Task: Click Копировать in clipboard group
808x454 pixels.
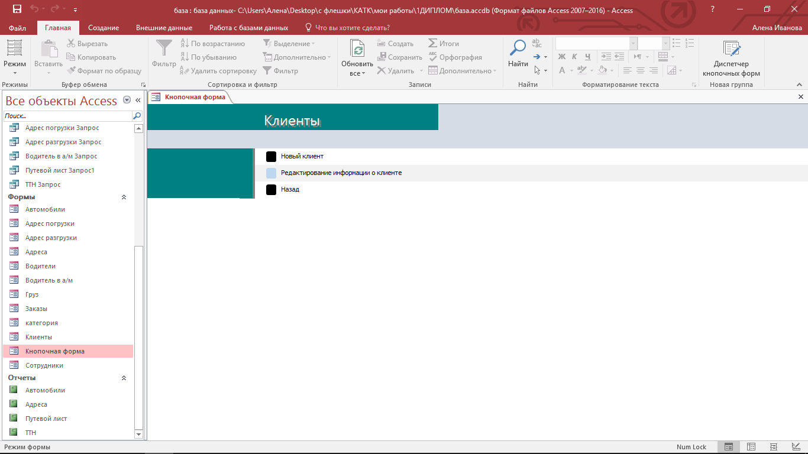Action: click(x=92, y=57)
